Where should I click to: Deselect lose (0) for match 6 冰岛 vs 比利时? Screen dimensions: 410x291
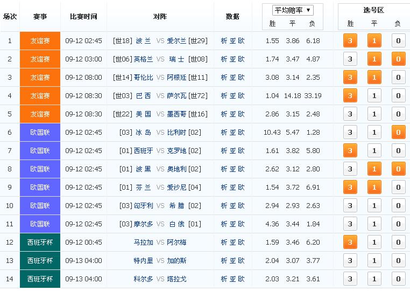tap(398, 132)
